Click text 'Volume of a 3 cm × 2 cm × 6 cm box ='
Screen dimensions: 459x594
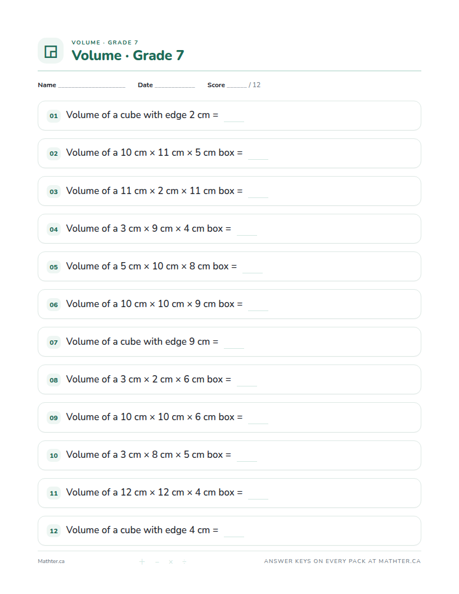point(149,379)
